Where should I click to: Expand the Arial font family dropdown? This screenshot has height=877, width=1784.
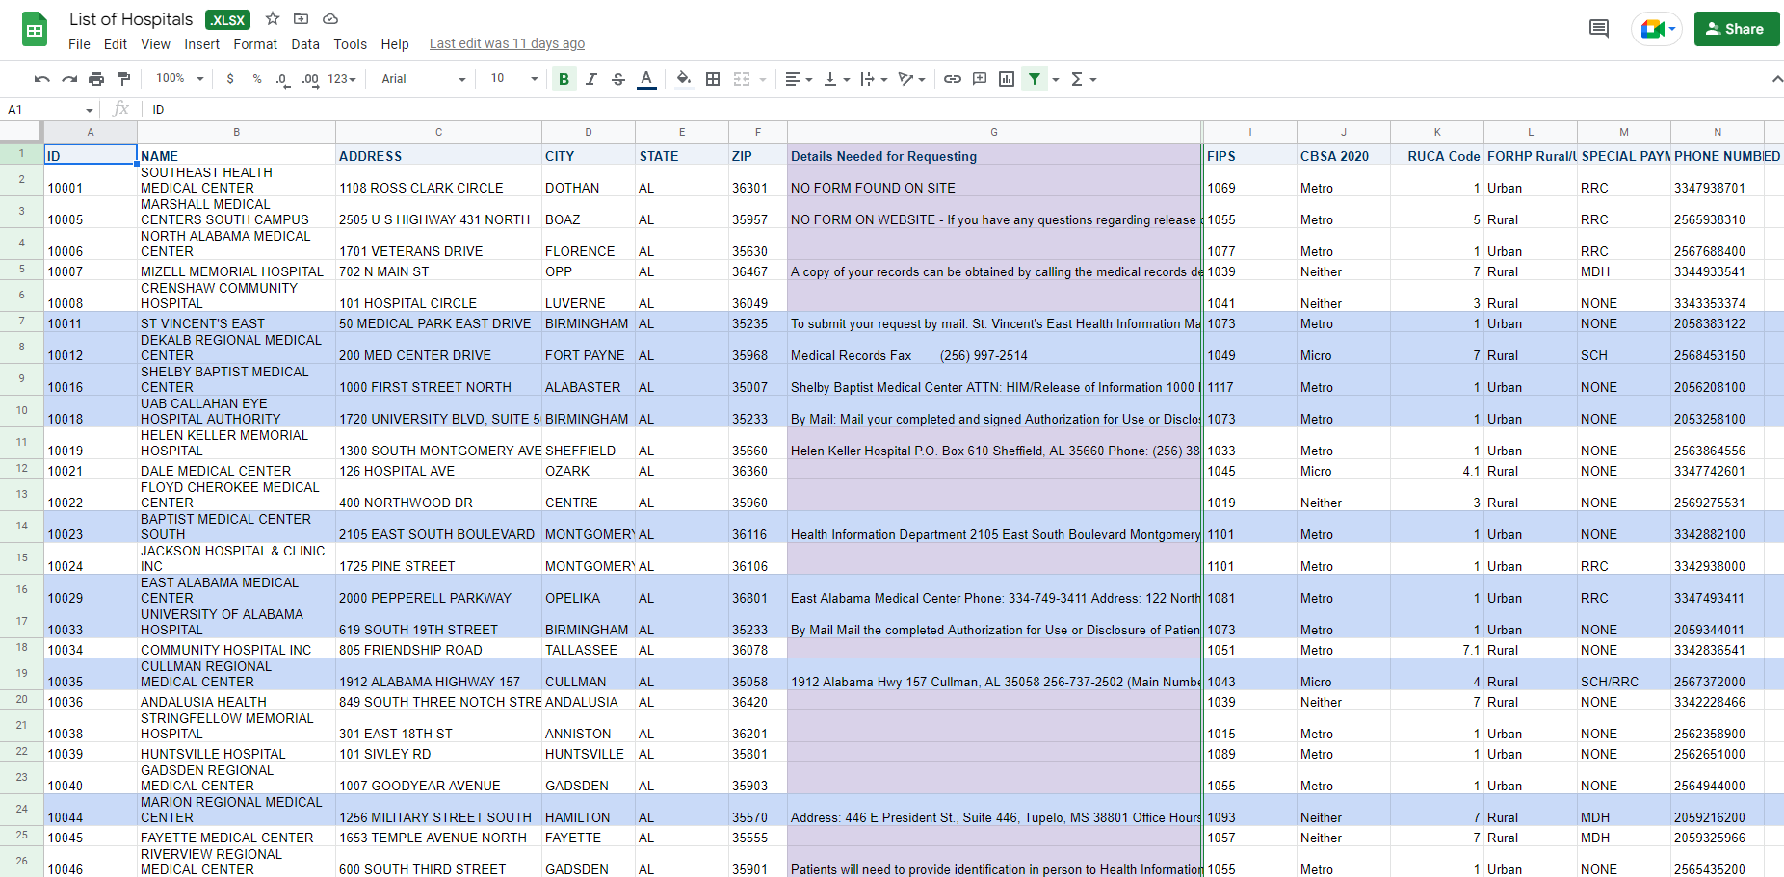coord(423,79)
